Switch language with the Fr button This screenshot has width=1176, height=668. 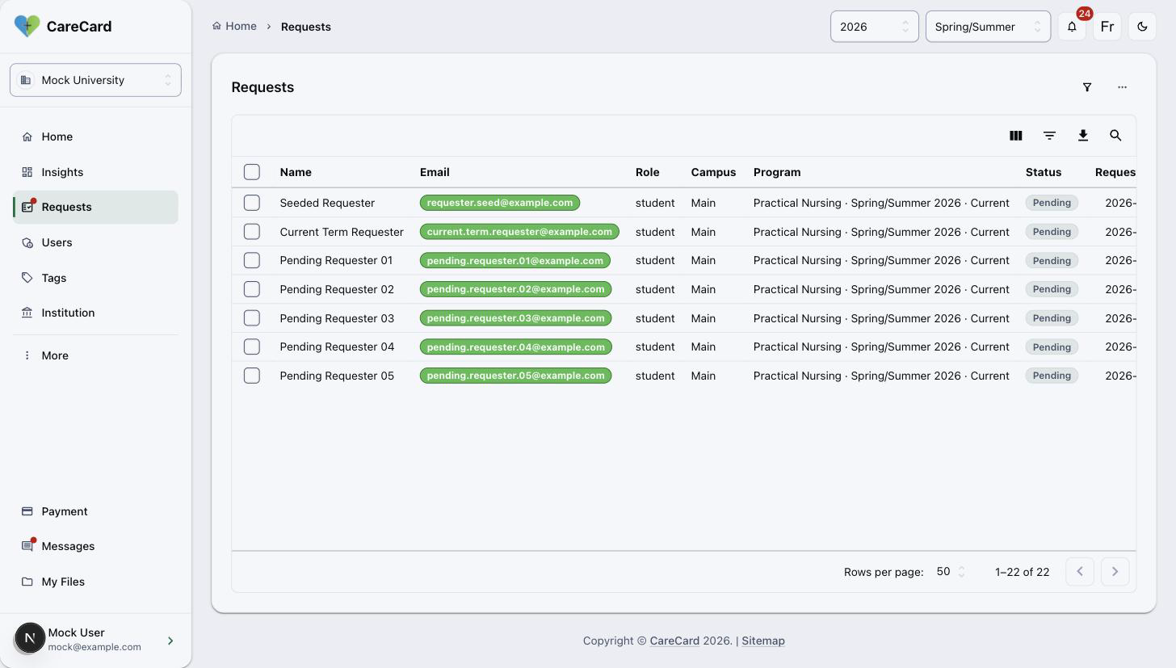tap(1107, 27)
